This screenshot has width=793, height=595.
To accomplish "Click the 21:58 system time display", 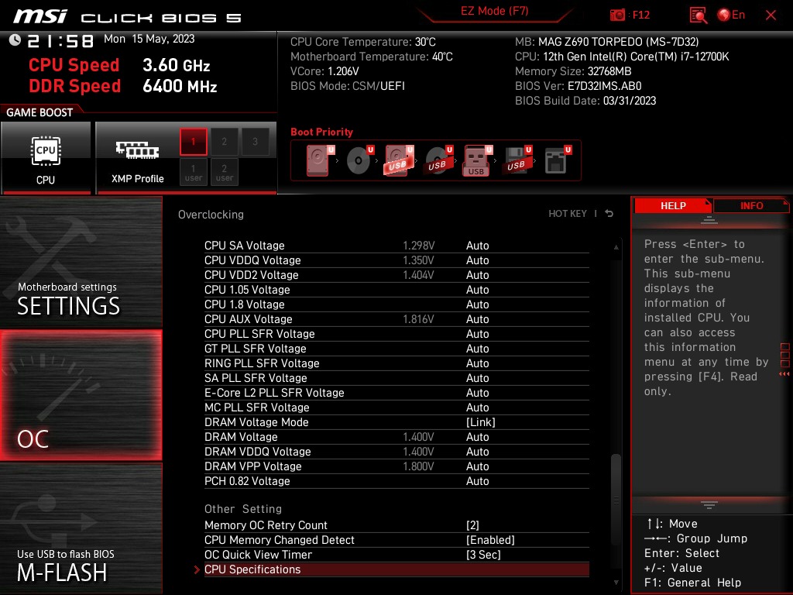I will point(60,40).
